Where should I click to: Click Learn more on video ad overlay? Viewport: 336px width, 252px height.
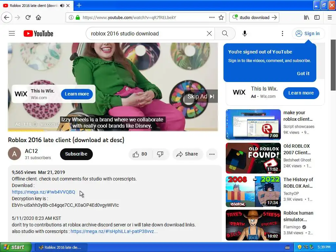coord(77,94)
